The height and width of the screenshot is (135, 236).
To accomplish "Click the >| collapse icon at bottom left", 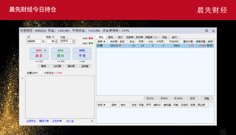I will pyautogui.click(x=92, y=121).
